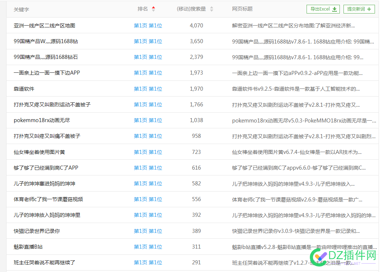Click page title starting 快猫记录世界记录你v3.0.9
This screenshot has height=272, width=383.
pos(296,231)
